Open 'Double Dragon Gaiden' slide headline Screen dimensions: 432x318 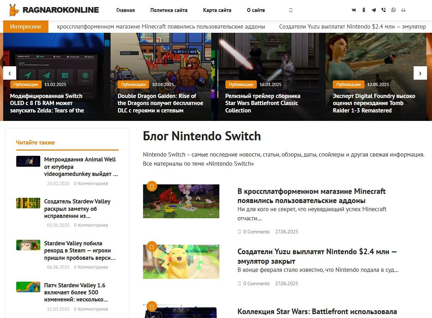(160, 103)
